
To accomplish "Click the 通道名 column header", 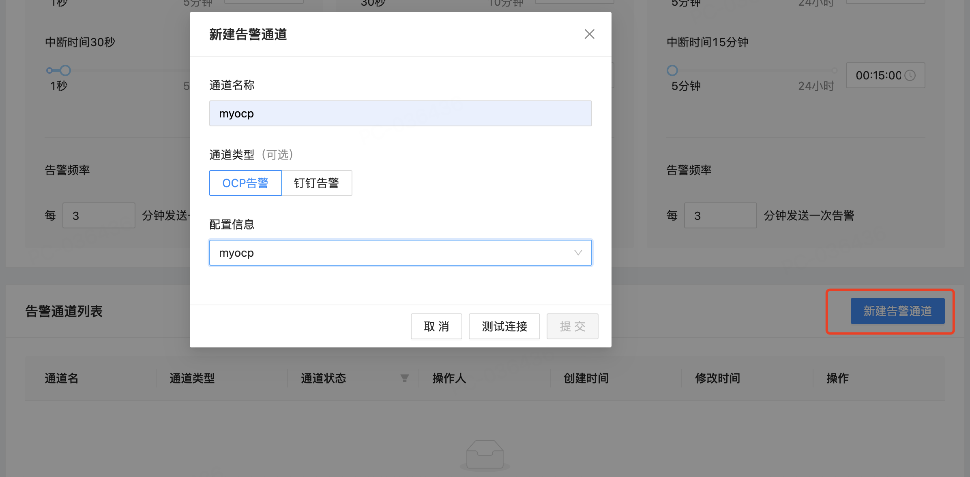I will point(62,378).
